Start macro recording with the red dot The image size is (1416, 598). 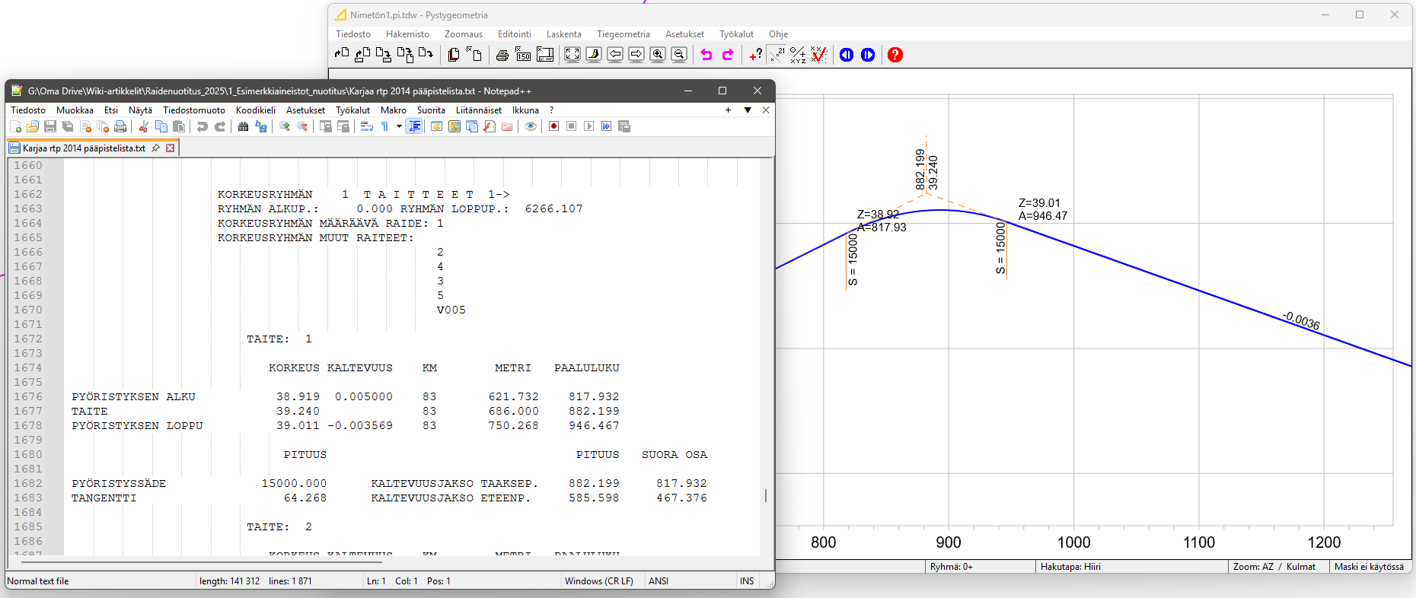[554, 126]
